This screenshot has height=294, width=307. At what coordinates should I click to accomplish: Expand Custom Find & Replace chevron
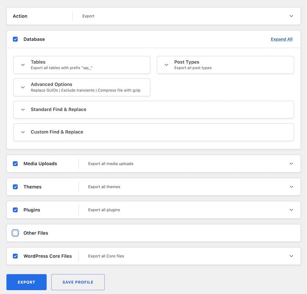pyautogui.click(x=23, y=132)
